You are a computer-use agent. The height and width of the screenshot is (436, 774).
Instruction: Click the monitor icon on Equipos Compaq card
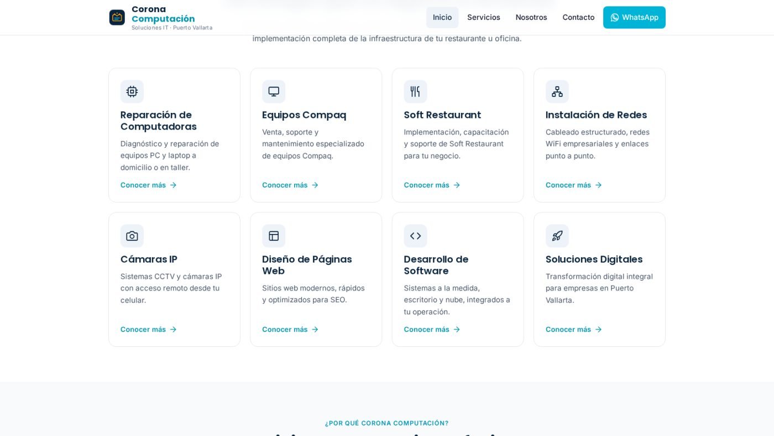click(x=274, y=91)
